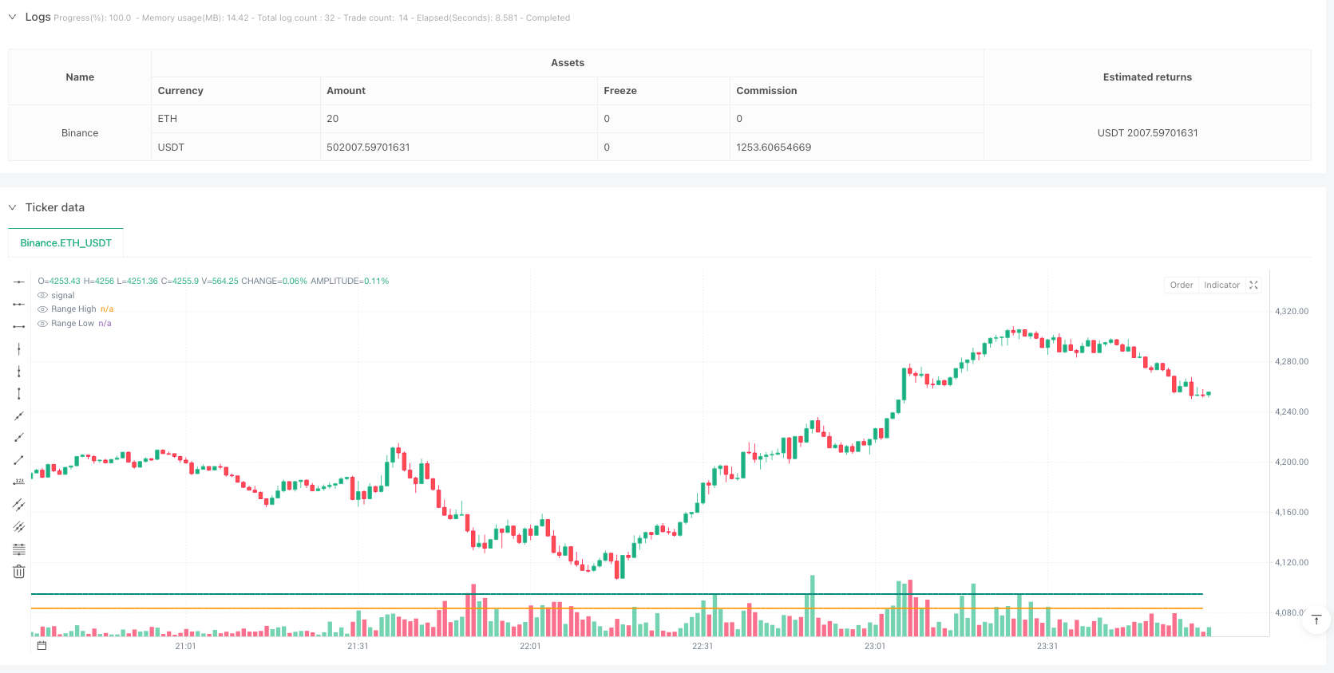Open the Indicator button on chart
This screenshot has height=673, width=1334.
[x=1221, y=285]
